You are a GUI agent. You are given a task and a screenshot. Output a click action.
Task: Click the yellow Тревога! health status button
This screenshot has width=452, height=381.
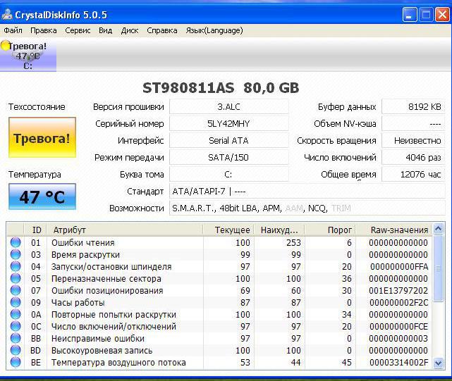[x=42, y=137]
